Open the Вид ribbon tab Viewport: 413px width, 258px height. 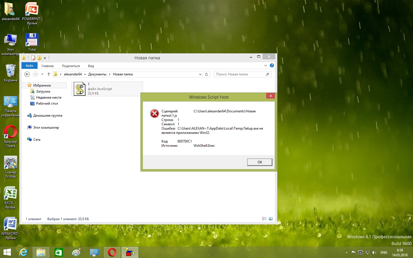click(91, 66)
